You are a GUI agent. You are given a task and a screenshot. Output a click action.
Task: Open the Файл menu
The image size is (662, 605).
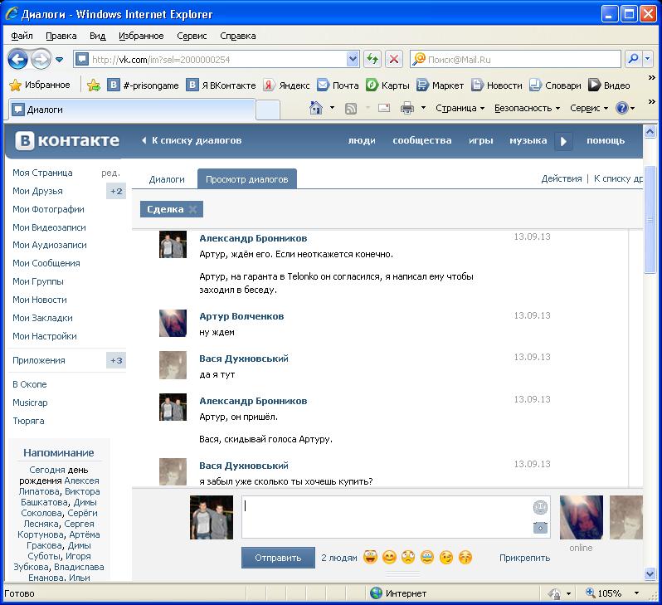22,36
